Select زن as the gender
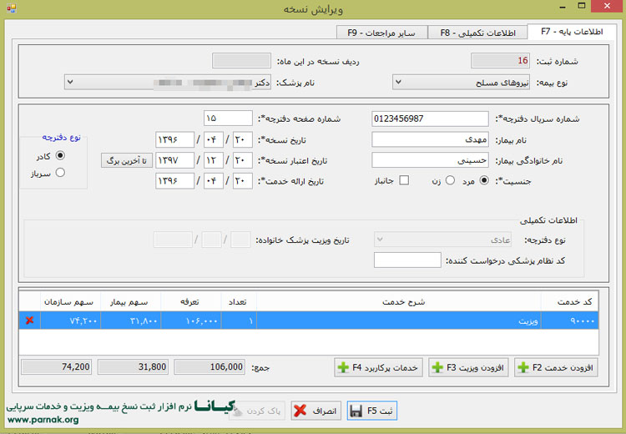This screenshot has height=434, width=626. pyautogui.click(x=450, y=180)
